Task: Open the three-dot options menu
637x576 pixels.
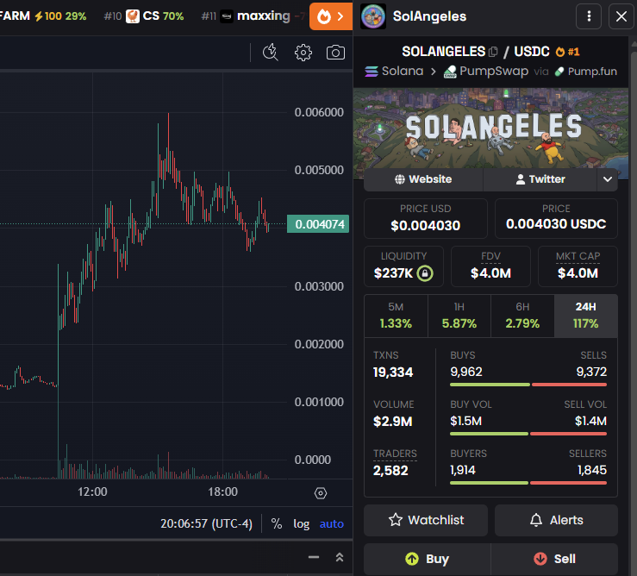Action: point(589,16)
